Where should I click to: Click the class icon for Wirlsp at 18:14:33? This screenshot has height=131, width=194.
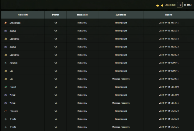pyautogui.click(x=6, y=103)
